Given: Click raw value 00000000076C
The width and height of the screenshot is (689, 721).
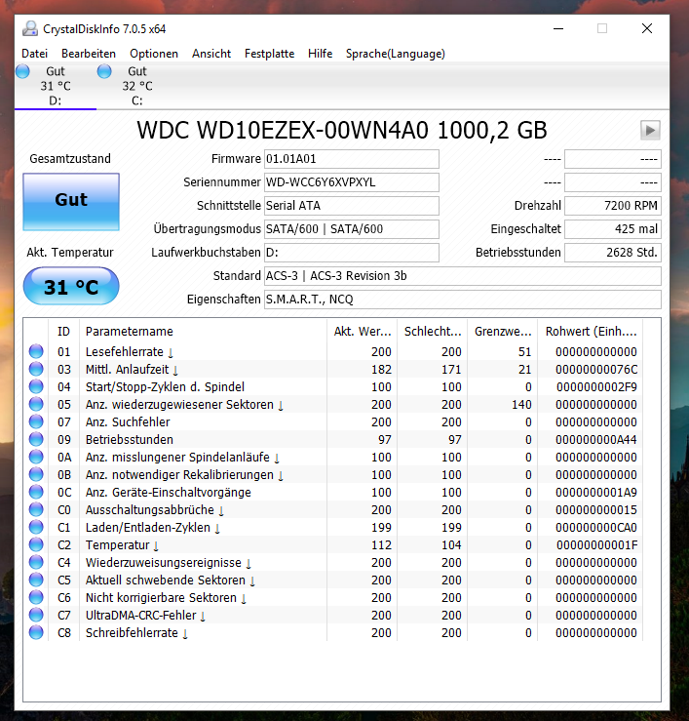Looking at the screenshot, I should (596, 369).
